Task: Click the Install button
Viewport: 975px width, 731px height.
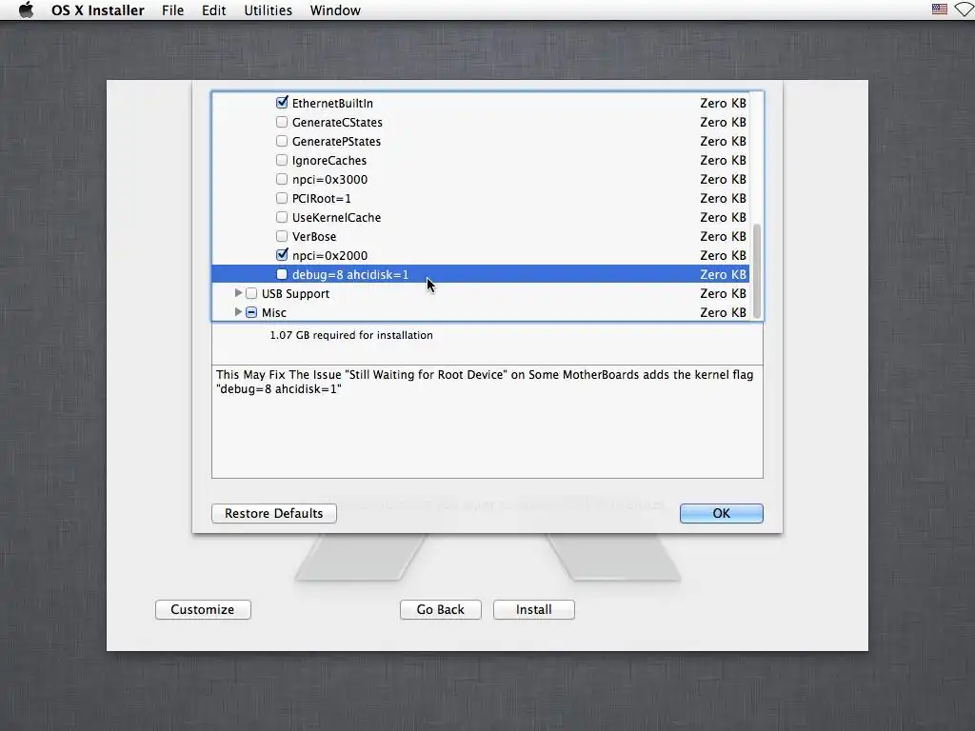Action: (533, 610)
